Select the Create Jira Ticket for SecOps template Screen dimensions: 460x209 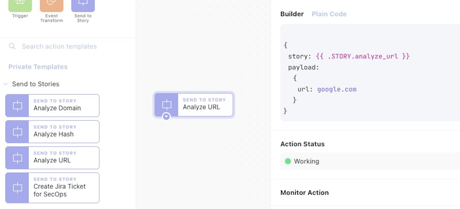tap(59, 190)
